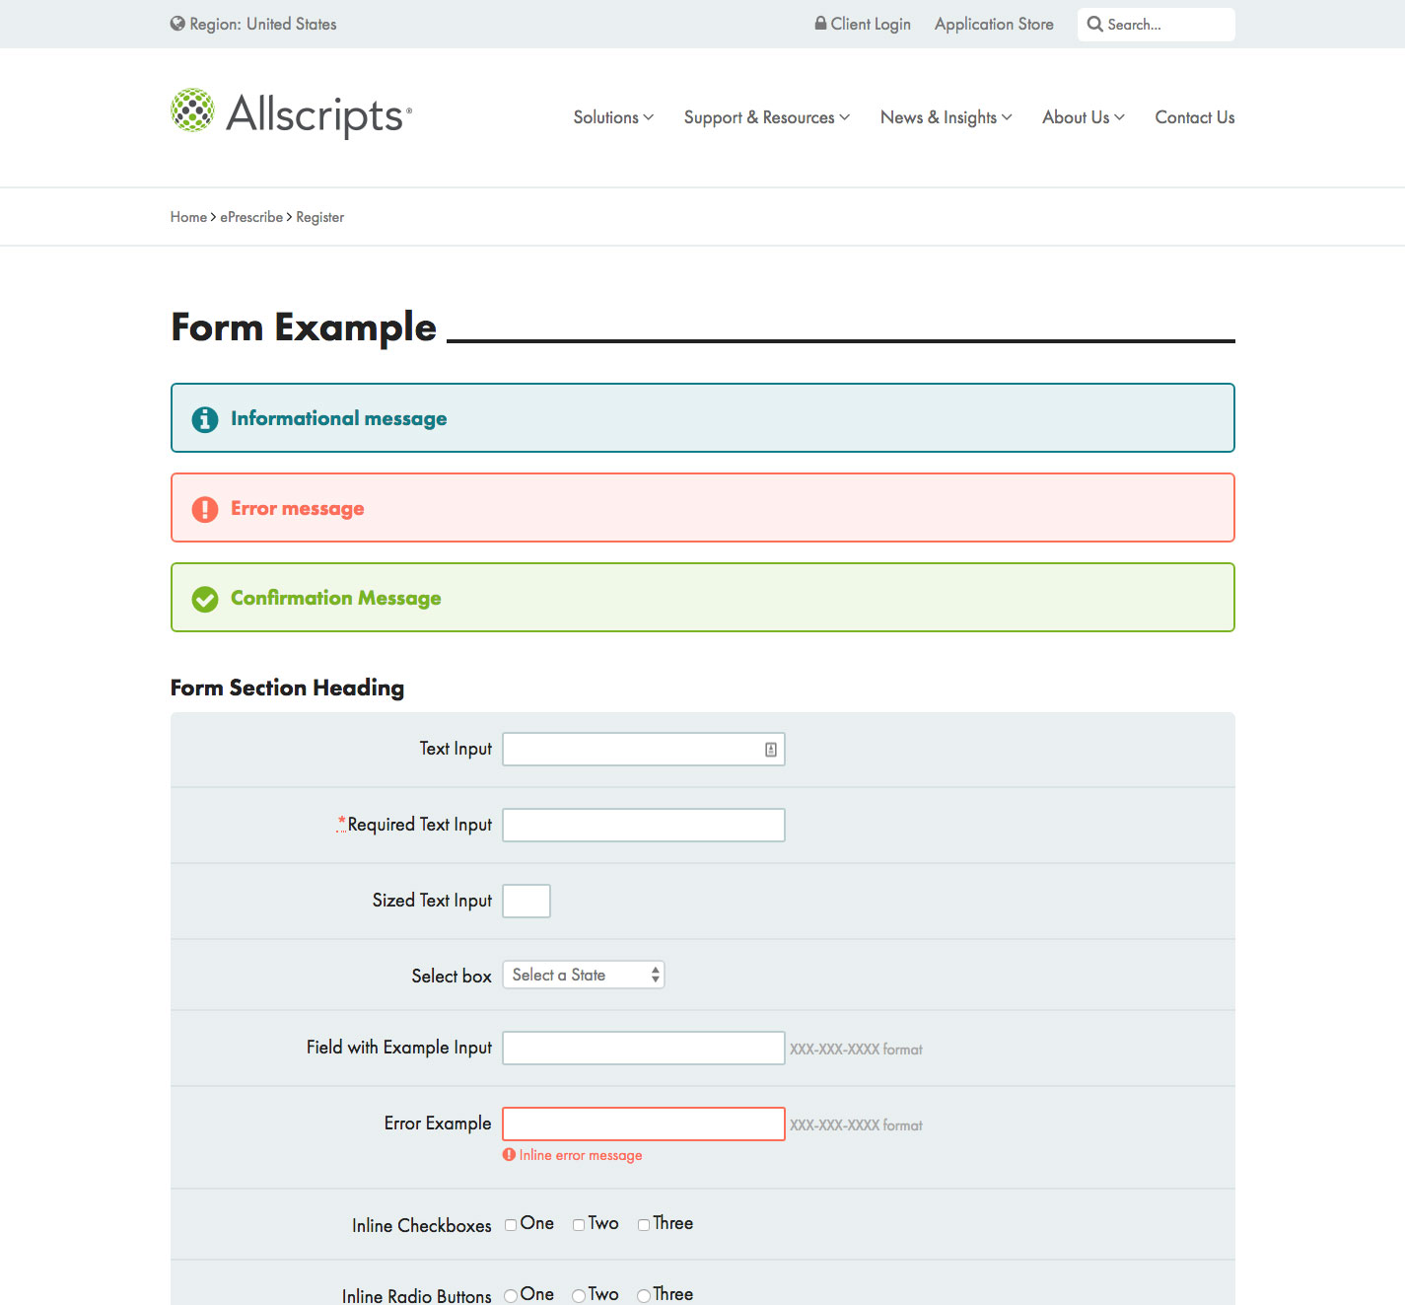Go to Home in breadcrumb

pos(188,217)
